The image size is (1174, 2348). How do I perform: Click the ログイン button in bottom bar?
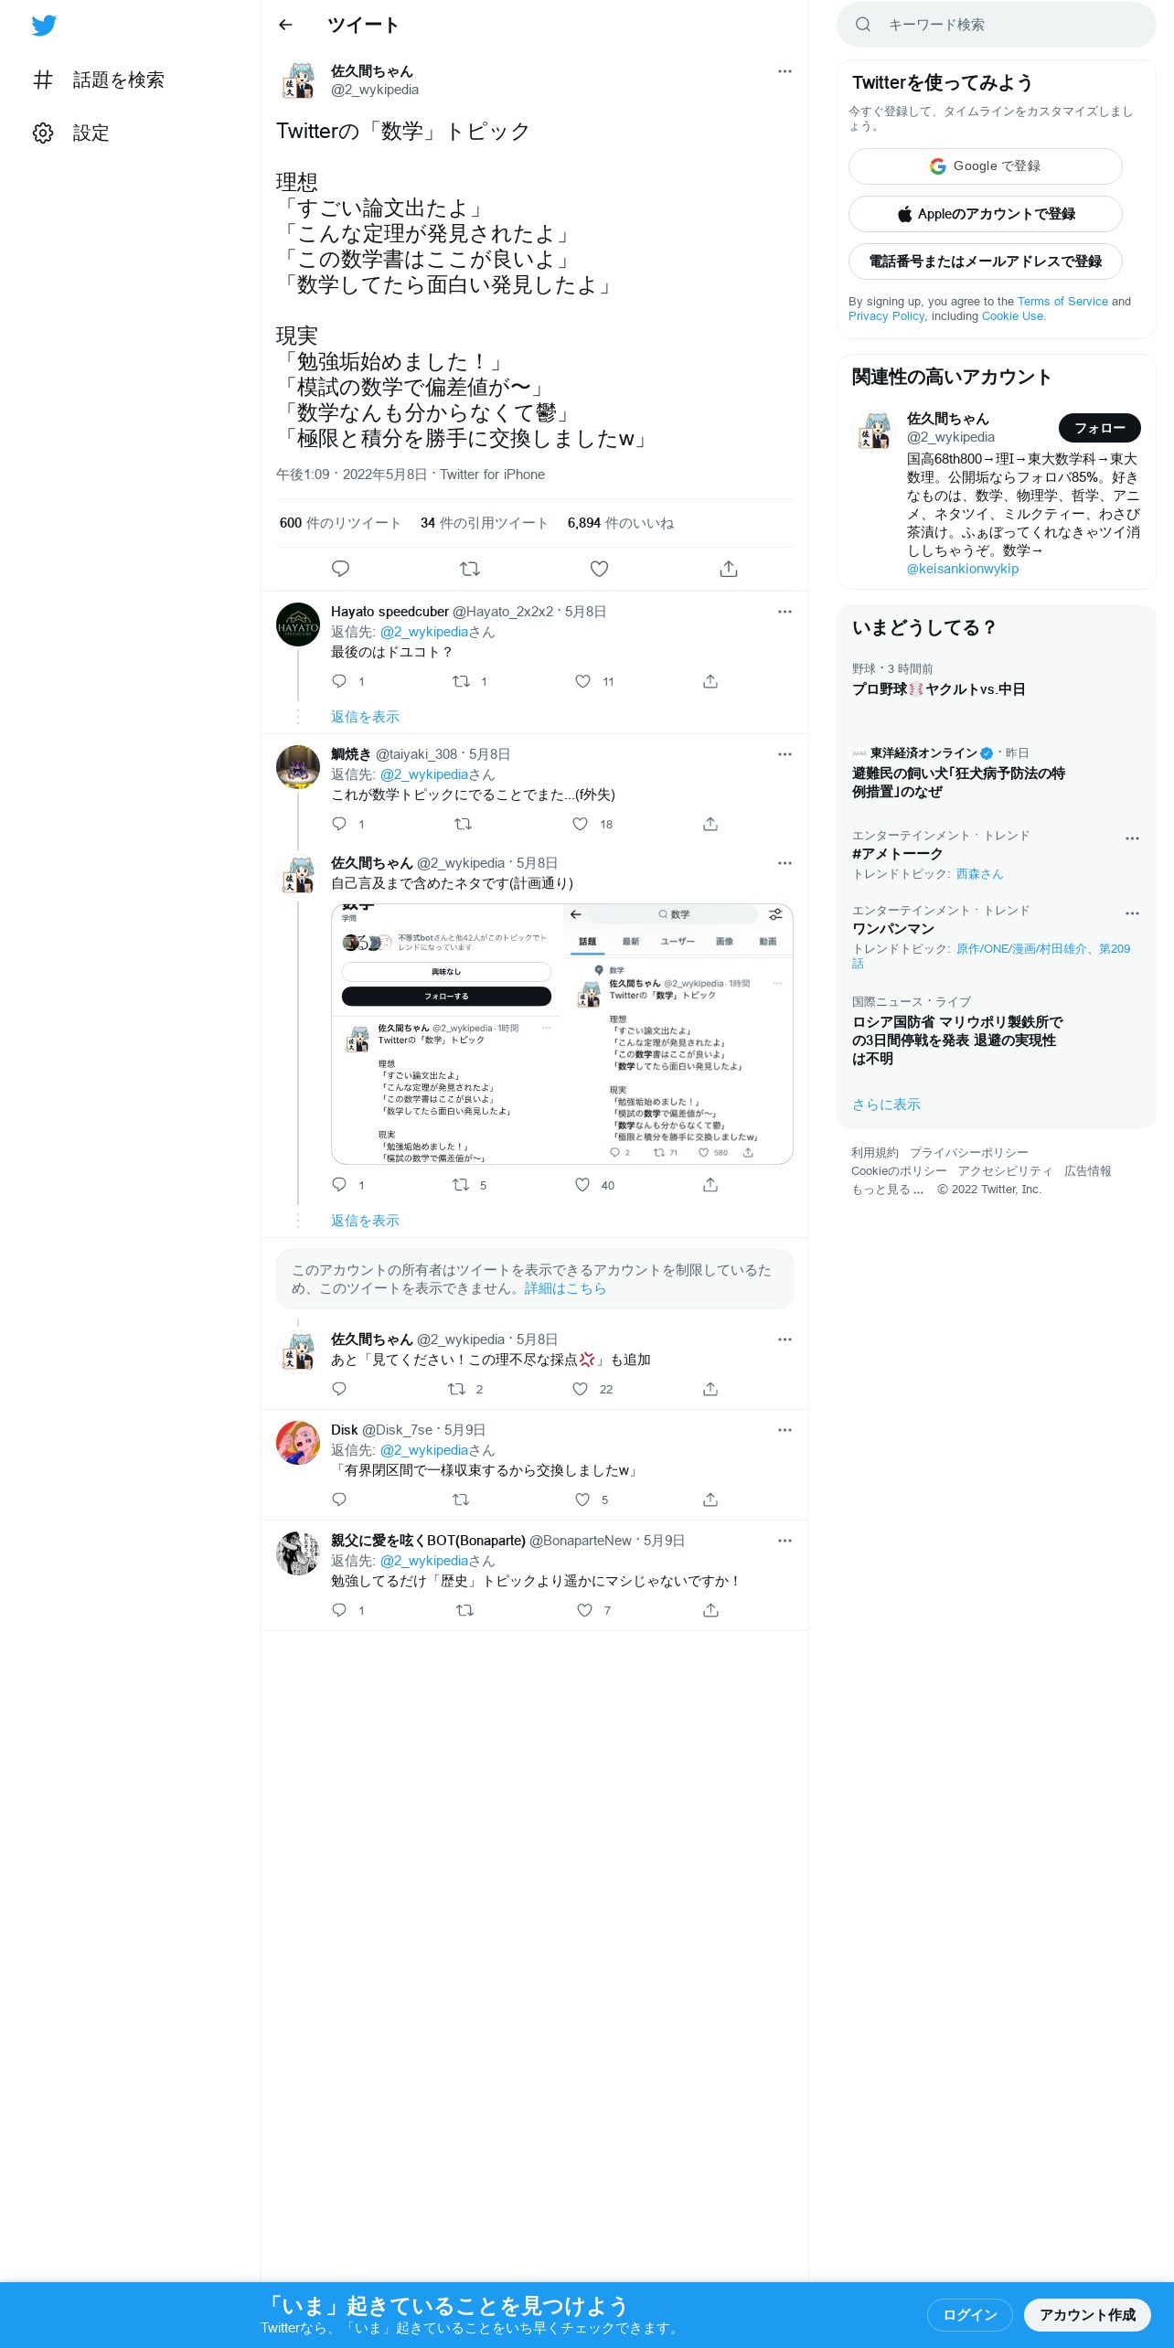click(969, 2314)
